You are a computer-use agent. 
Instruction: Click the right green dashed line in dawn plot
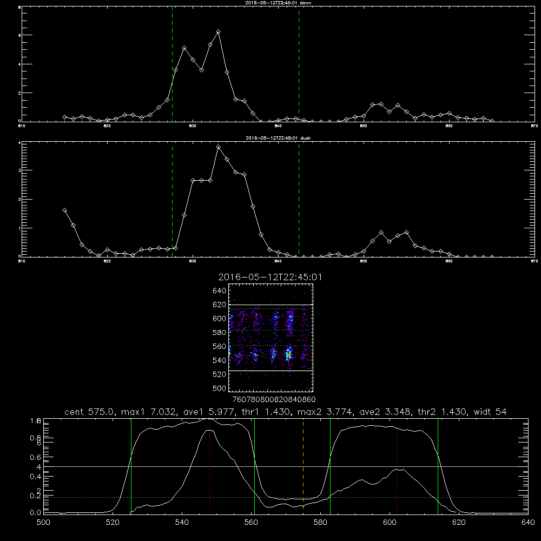click(299, 64)
